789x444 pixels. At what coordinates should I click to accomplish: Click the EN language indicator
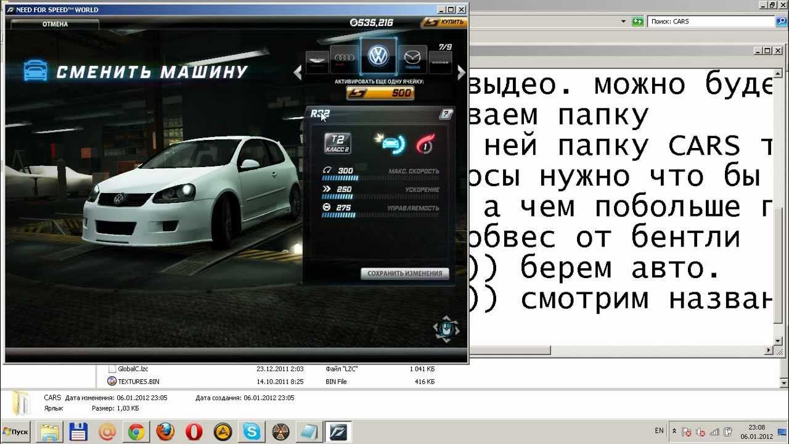click(659, 431)
